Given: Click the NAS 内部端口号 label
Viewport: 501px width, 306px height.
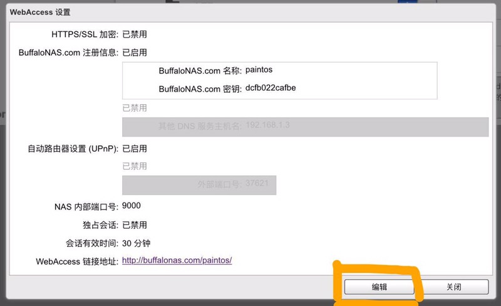Looking at the screenshot, I should (x=86, y=207).
